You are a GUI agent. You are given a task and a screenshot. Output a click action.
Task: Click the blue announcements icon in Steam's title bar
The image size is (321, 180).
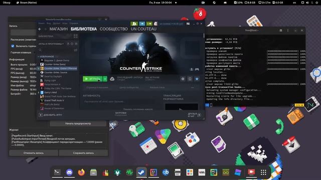pos(142,23)
